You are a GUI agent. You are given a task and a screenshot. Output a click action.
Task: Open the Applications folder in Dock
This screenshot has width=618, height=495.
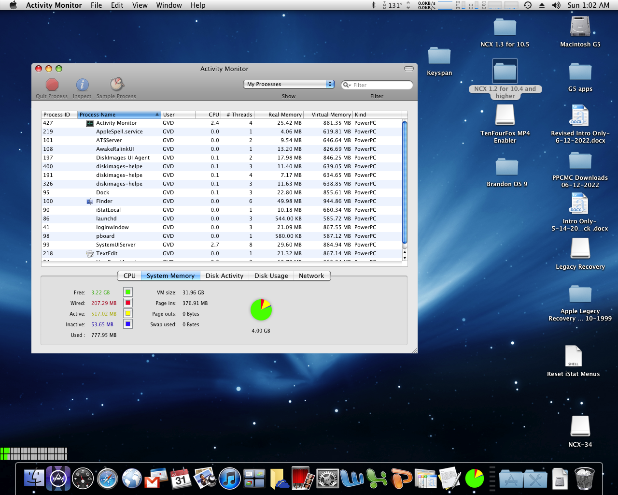pos(511,479)
